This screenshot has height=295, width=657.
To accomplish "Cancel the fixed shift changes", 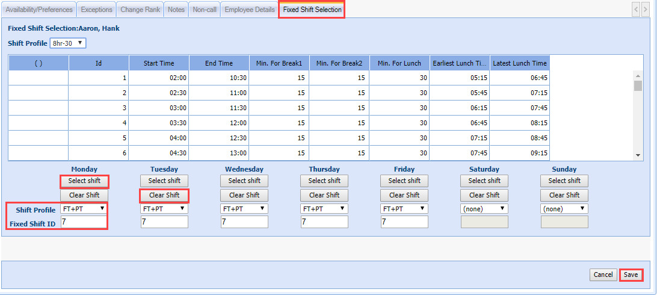I will tap(603, 275).
